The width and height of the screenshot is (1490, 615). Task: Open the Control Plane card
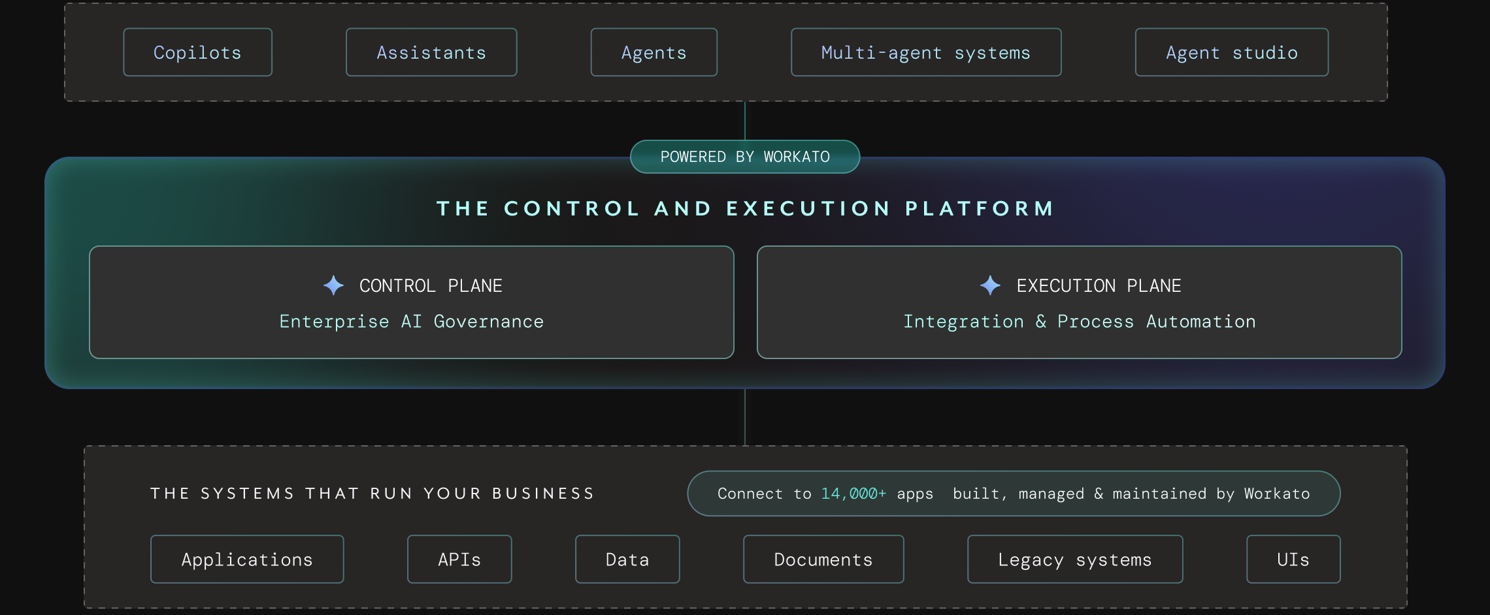(x=412, y=302)
